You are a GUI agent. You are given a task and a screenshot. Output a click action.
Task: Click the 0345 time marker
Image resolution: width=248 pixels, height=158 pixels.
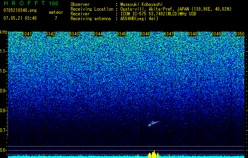click(x=121, y=34)
